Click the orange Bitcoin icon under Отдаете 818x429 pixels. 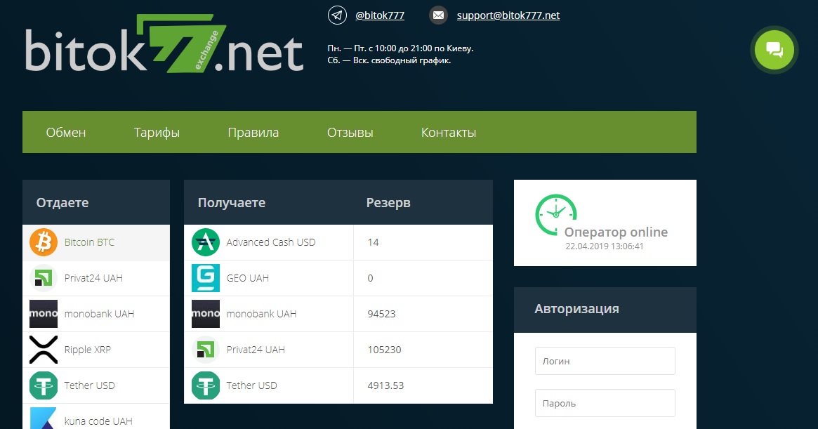(44, 242)
